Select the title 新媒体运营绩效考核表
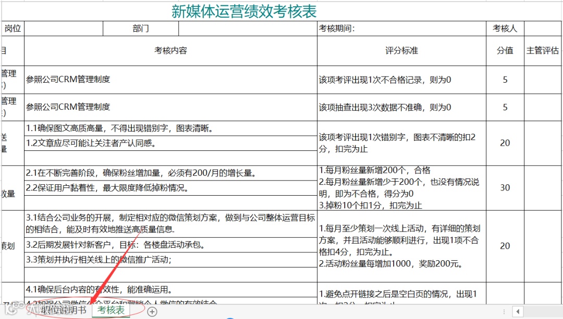Screen dimensions: 563x319 tap(244, 11)
